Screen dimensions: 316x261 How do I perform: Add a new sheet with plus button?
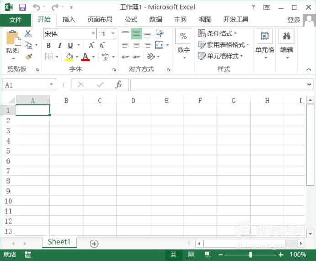pyautogui.click(x=94, y=244)
